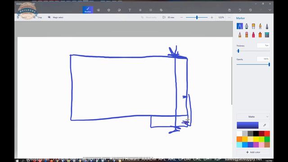The image size is (288, 162).
Task: Pick the dark gray swatch
Action: (x=250, y=134)
